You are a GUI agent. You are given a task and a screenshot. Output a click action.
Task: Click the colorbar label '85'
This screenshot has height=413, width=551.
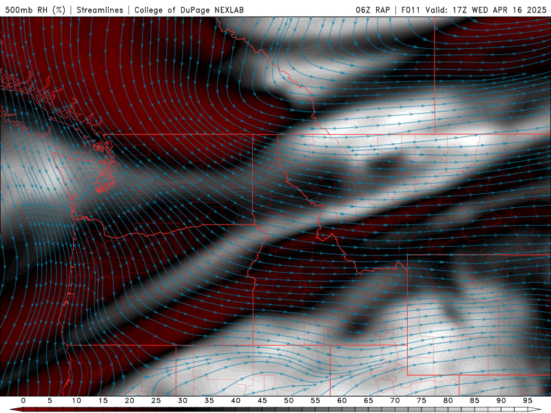click(x=475, y=401)
